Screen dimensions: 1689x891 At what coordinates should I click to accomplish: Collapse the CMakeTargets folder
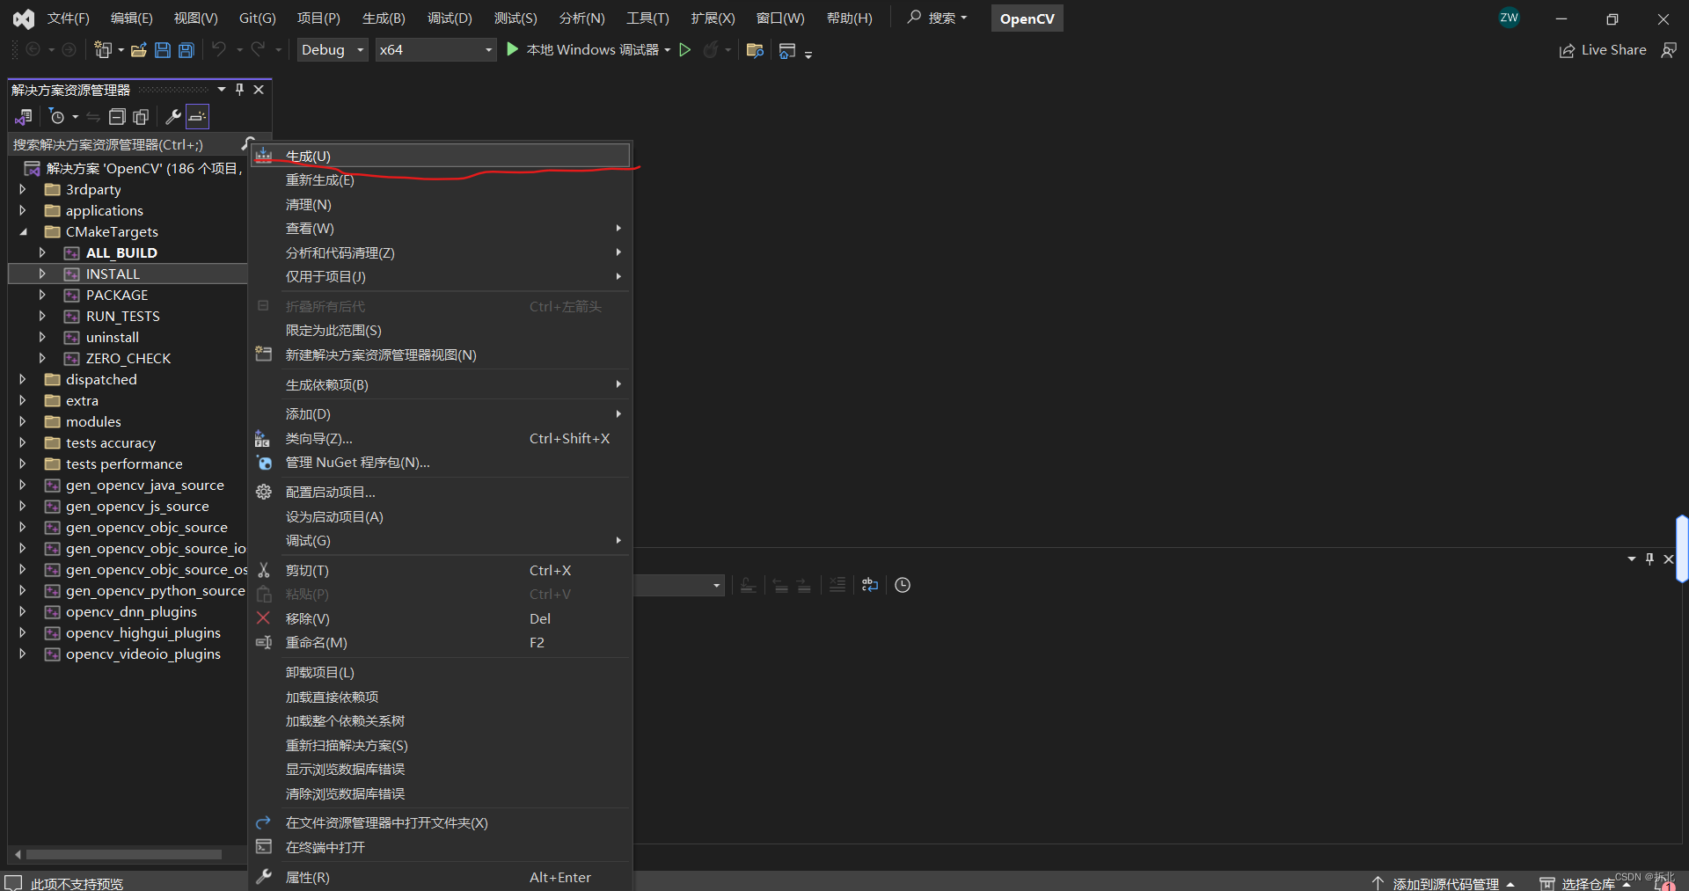coord(23,231)
